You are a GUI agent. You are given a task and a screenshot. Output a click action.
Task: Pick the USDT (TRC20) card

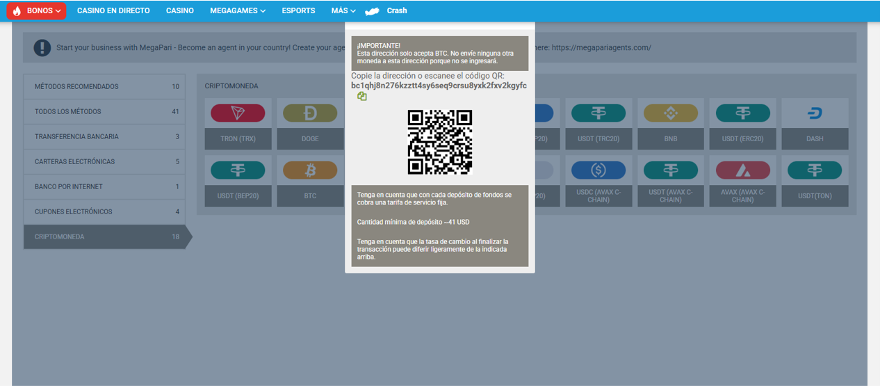(x=598, y=124)
